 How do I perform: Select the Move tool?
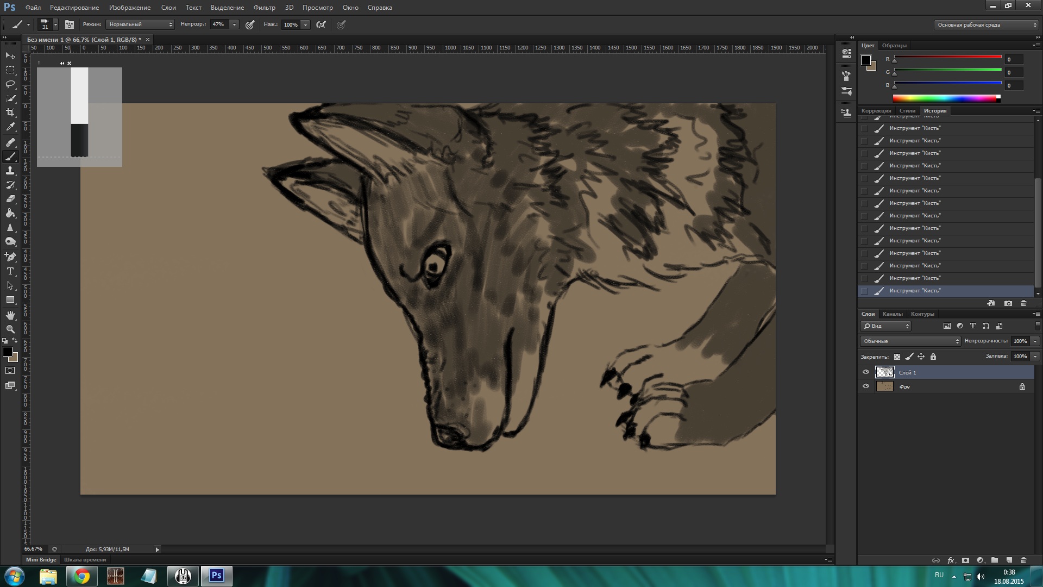pyautogui.click(x=10, y=56)
